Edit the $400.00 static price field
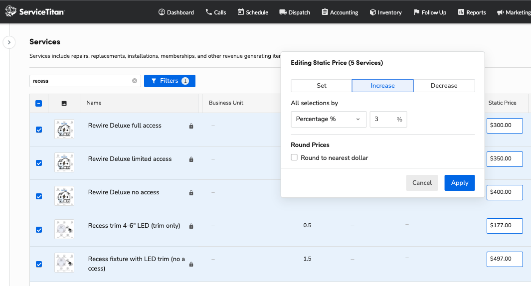The width and height of the screenshot is (531, 286). (505, 192)
